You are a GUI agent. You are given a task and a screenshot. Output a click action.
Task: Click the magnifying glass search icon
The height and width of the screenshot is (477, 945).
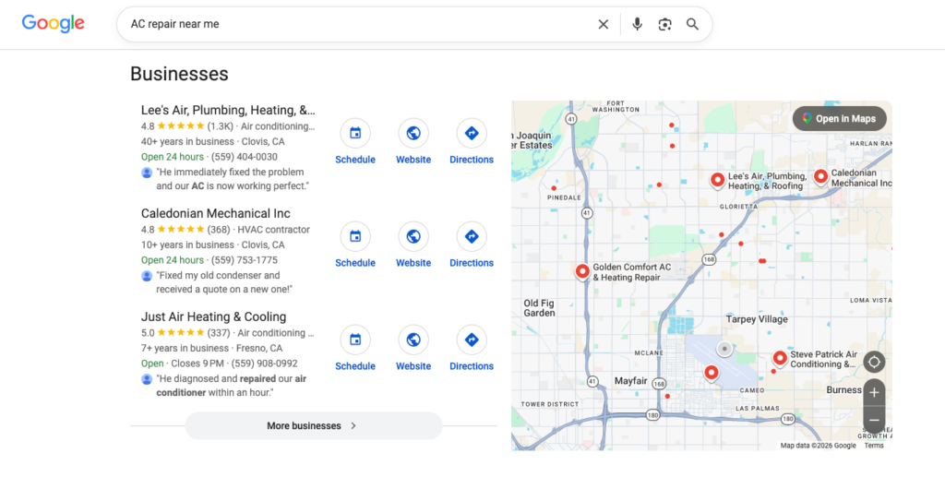tap(692, 24)
